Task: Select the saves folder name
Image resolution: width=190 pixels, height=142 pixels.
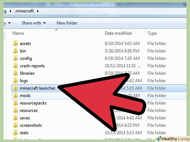Action: click(25, 118)
